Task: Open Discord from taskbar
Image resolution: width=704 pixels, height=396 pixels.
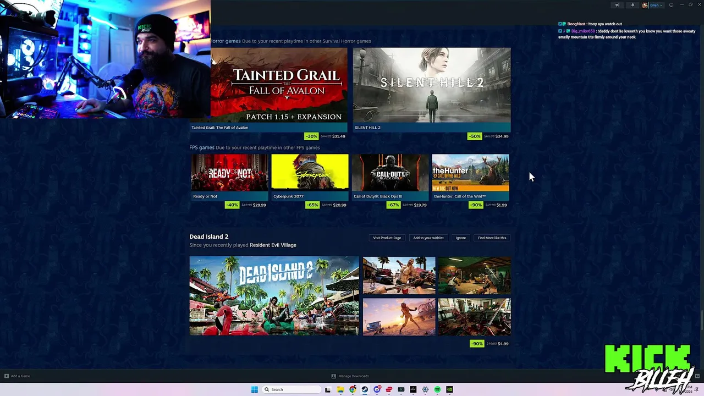Action: 377,389
